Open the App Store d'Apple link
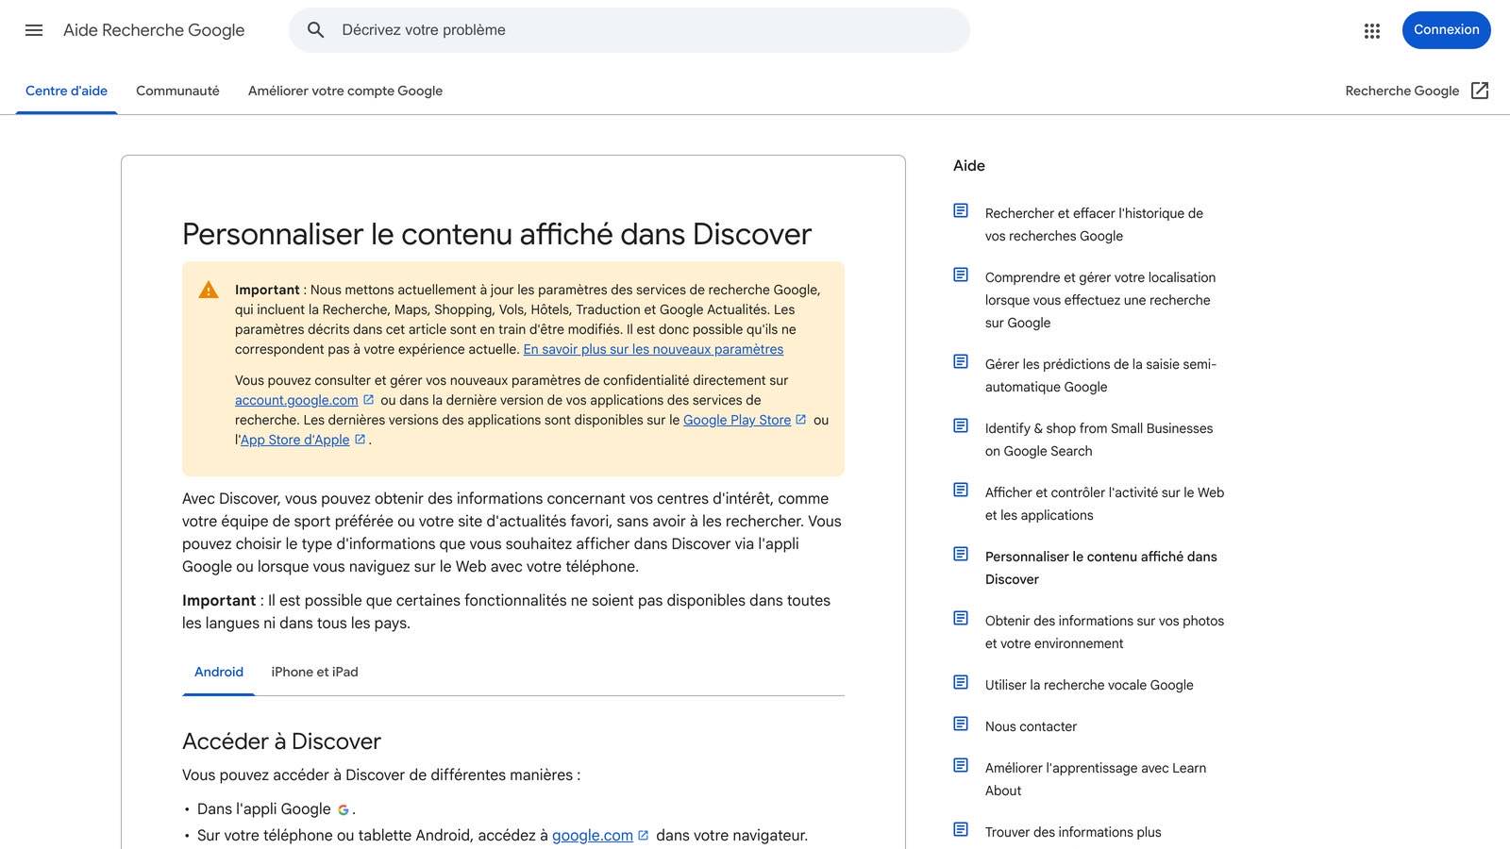1510x849 pixels. (294, 441)
